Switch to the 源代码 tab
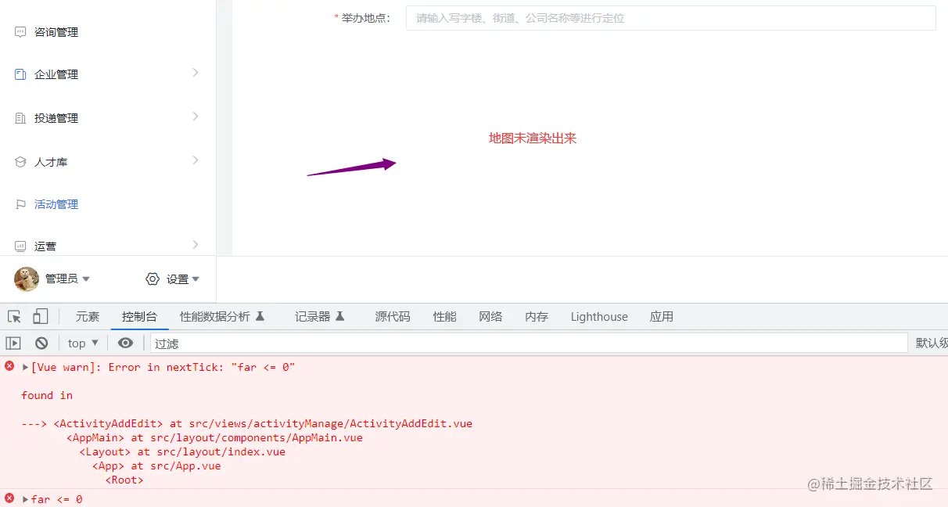Image resolution: width=948 pixels, height=507 pixels. [393, 316]
